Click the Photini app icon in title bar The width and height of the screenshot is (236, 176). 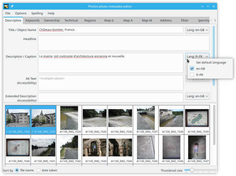click(6, 6)
